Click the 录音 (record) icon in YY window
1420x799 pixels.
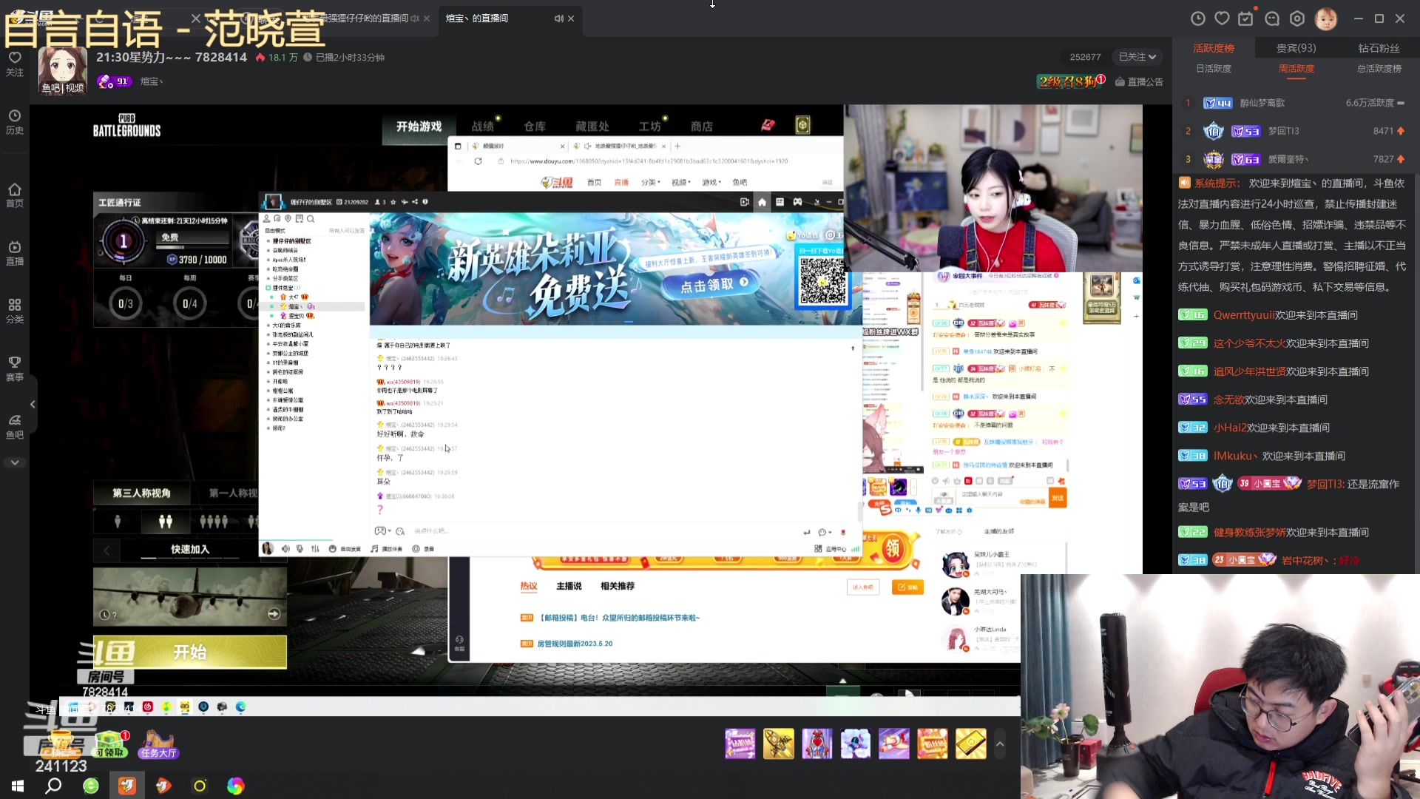click(416, 549)
